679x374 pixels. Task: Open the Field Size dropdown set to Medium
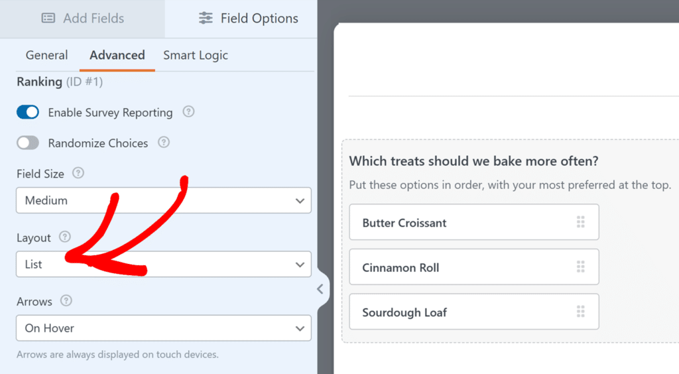pos(164,200)
